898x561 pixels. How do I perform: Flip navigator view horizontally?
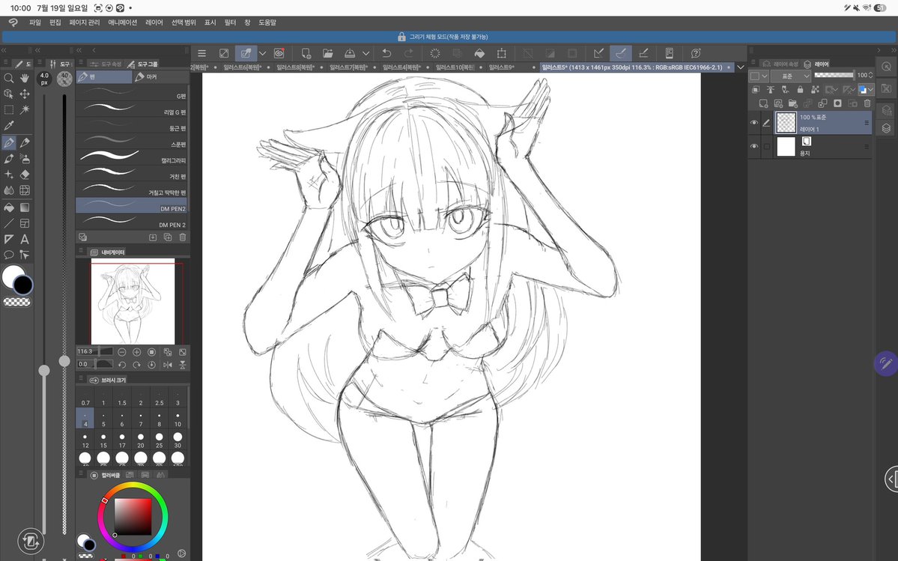pyautogui.click(x=167, y=365)
